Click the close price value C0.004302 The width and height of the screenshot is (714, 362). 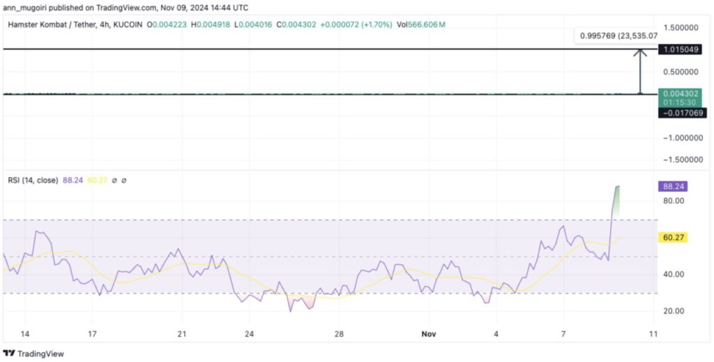click(296, 25)
